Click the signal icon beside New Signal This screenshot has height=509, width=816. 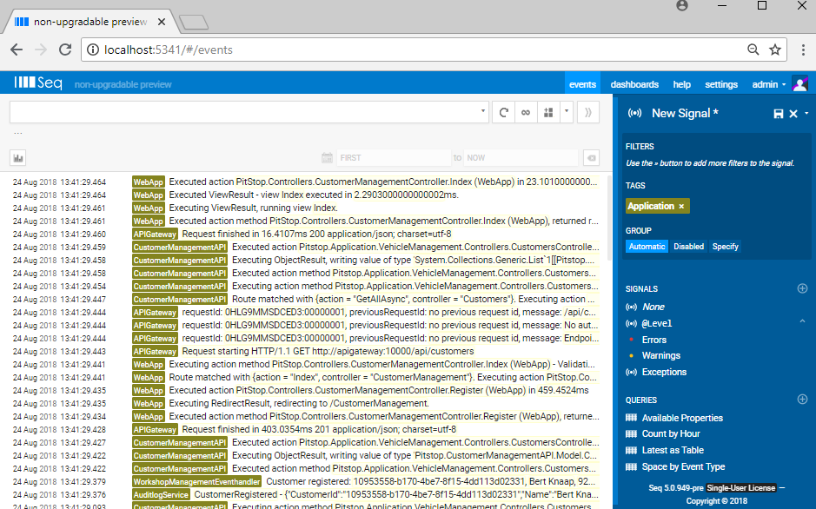point(634,113)
